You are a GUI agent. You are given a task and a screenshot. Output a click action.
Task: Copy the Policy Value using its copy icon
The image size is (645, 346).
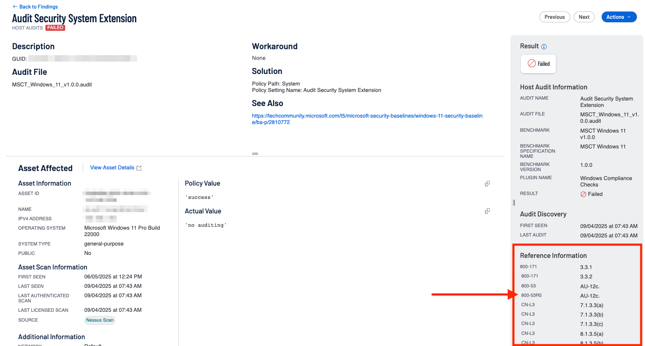pos(487,183)
